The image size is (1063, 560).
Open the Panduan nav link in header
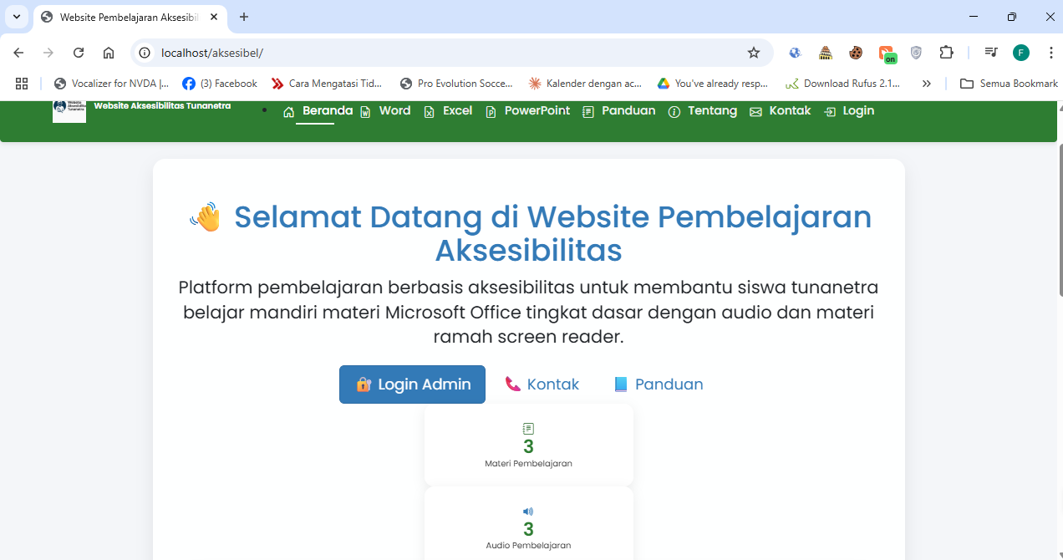(x=618, y=111)
